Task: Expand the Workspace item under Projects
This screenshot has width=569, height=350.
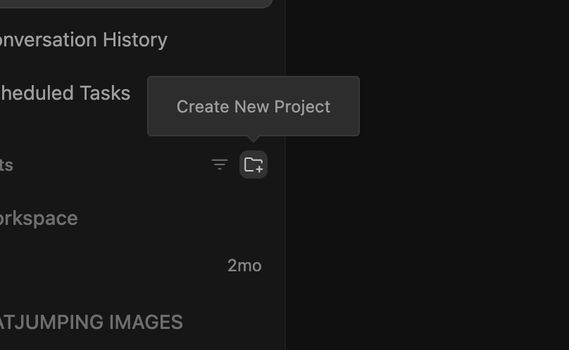Action: tap(39, 219)
